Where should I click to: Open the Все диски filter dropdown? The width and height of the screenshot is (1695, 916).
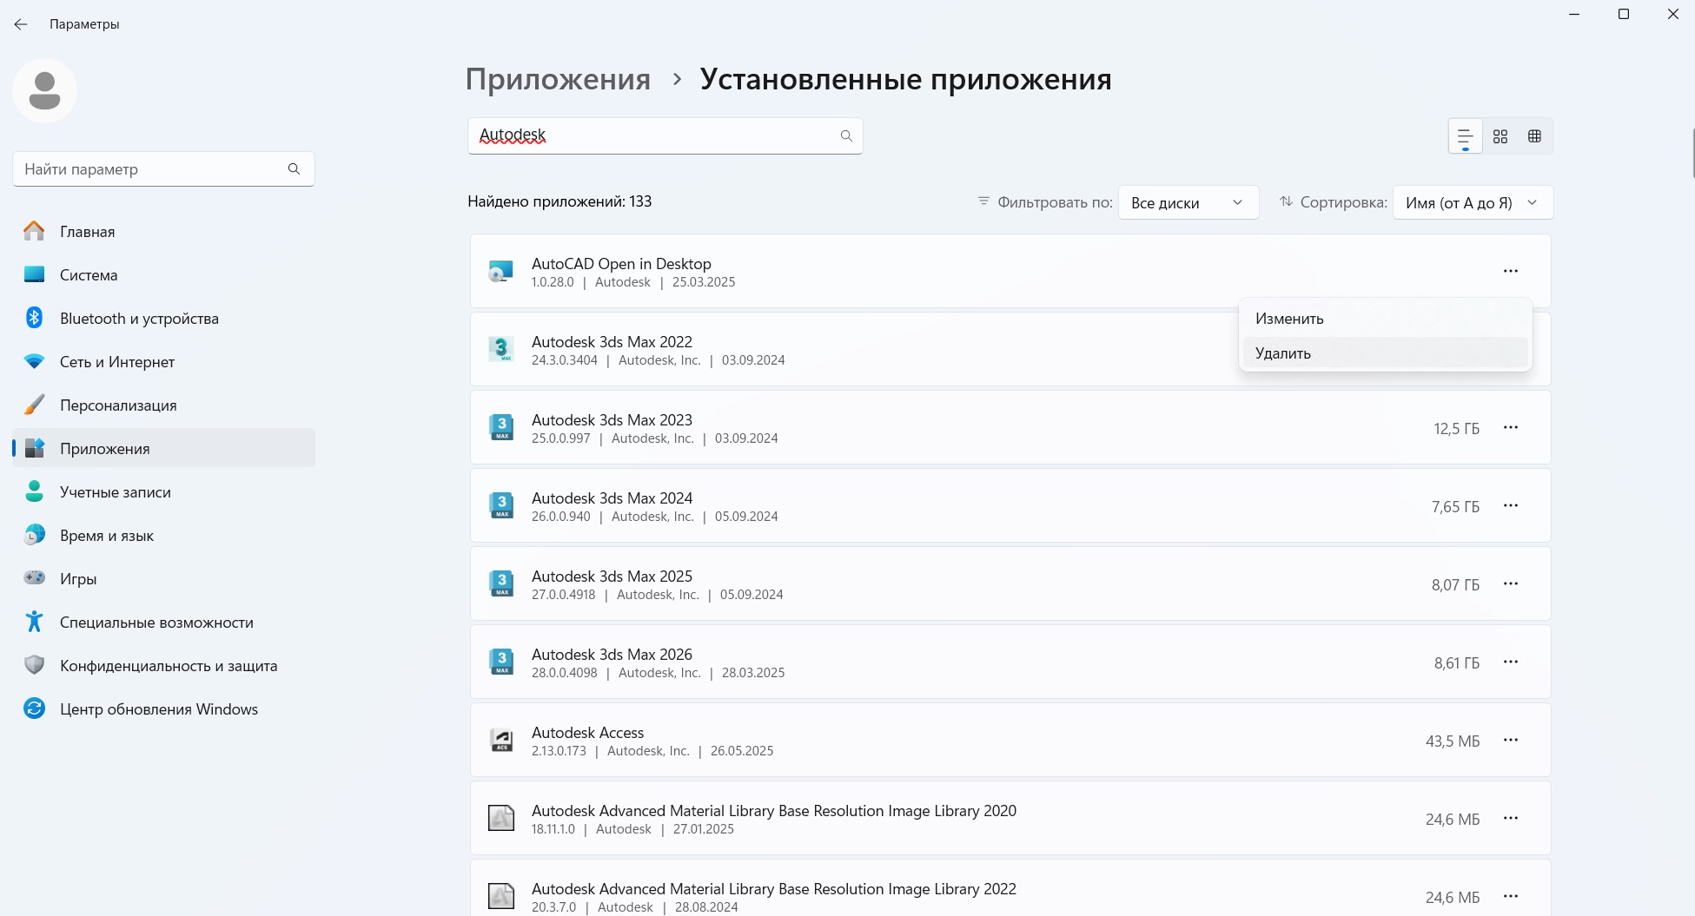point(1188,202)
